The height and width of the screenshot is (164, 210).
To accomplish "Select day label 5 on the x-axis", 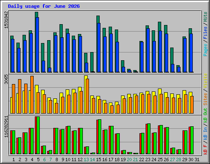I will tap(38, 159).
